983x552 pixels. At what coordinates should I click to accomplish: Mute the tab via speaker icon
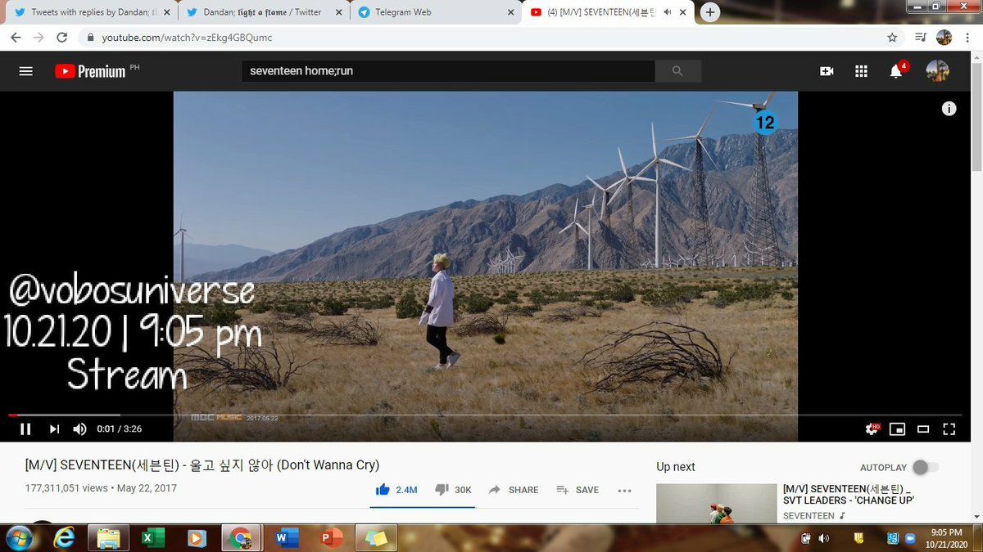click(x=667, y=12)
